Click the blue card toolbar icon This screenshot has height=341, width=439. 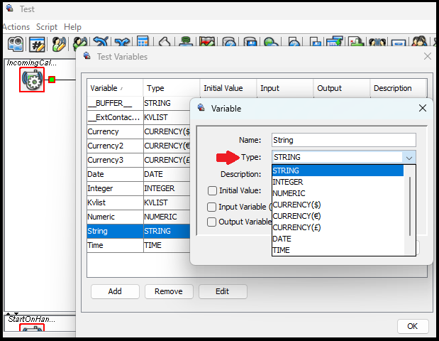click(x=399, y=43)
